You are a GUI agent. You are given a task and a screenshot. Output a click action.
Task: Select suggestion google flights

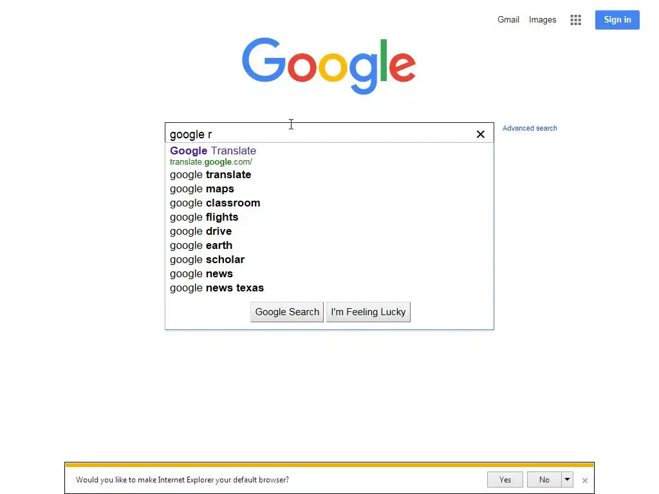point(329,217)
